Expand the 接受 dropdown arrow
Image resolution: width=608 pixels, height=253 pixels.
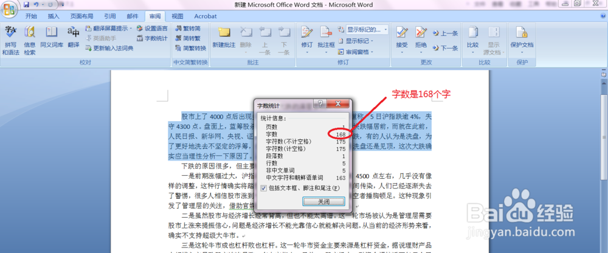tap(402, 52)
